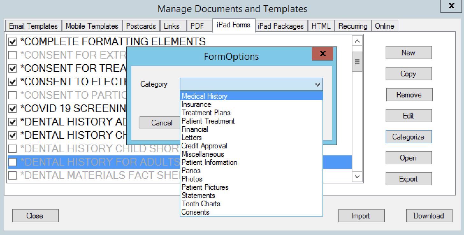This screenshot has width=464, height=235.
Task: Check the *DENTAL HISTORY CHILD SHOR… checkbox
Action: pyautogui.click(x=12, y=149)
